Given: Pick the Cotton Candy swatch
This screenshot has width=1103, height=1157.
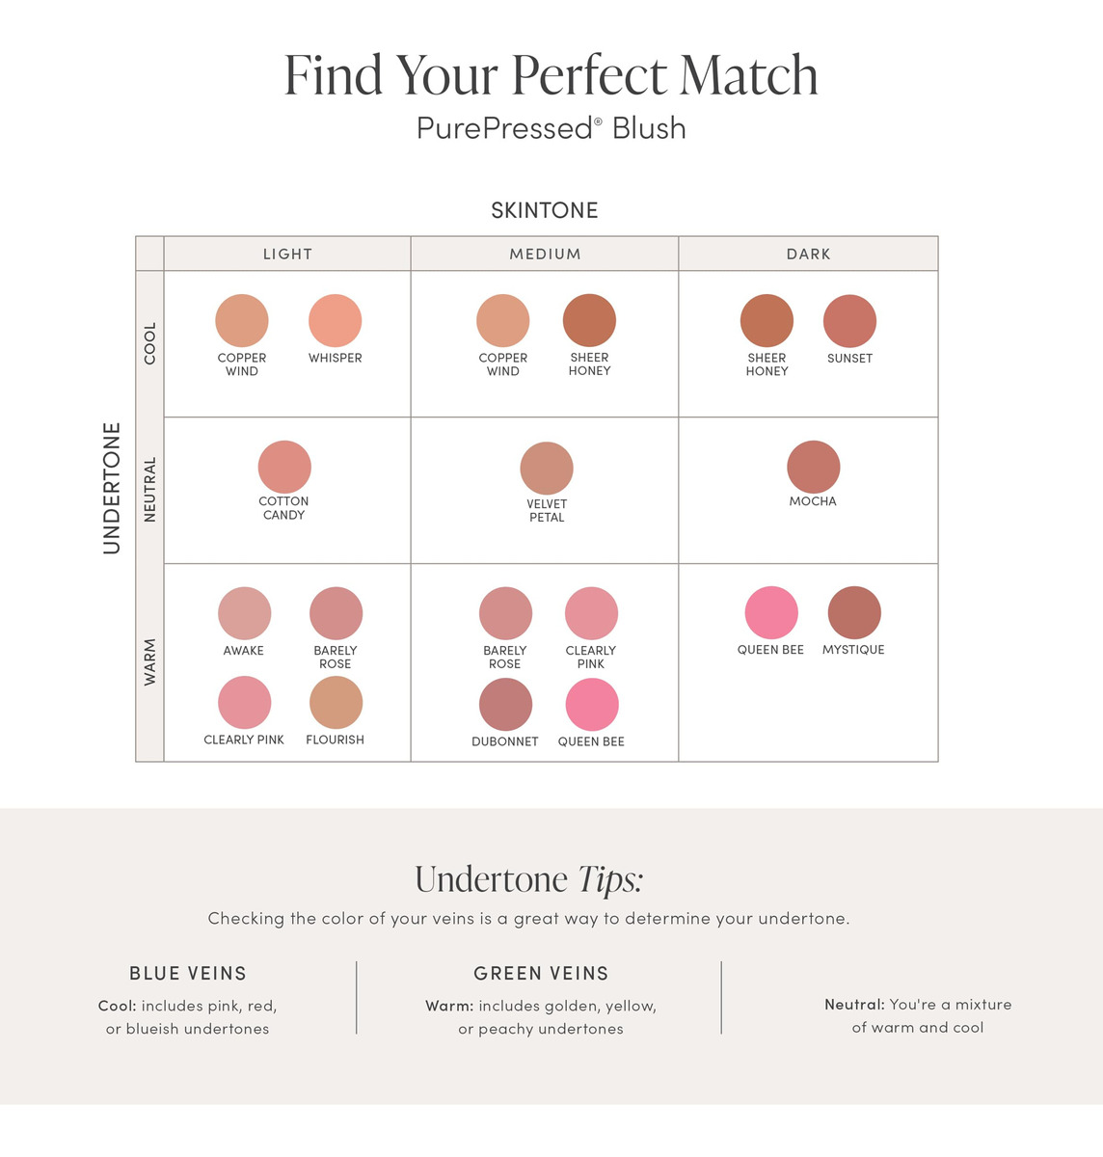Looking at the screenshot, I should 284,467.
